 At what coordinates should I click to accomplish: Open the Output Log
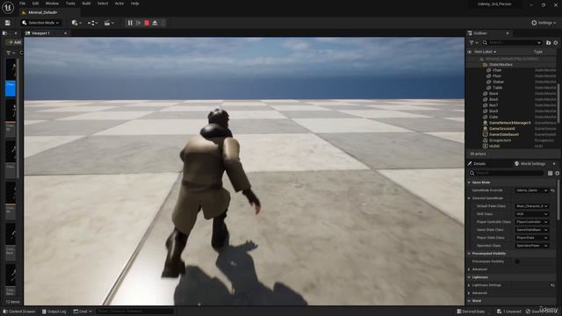point(54,312)
